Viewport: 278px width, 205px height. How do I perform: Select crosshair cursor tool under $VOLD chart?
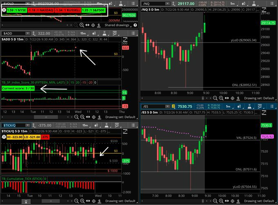point(93,25)
